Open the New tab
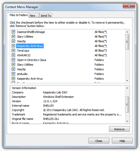140x151 pixels. pyautogui.click(x=34, y=16)
